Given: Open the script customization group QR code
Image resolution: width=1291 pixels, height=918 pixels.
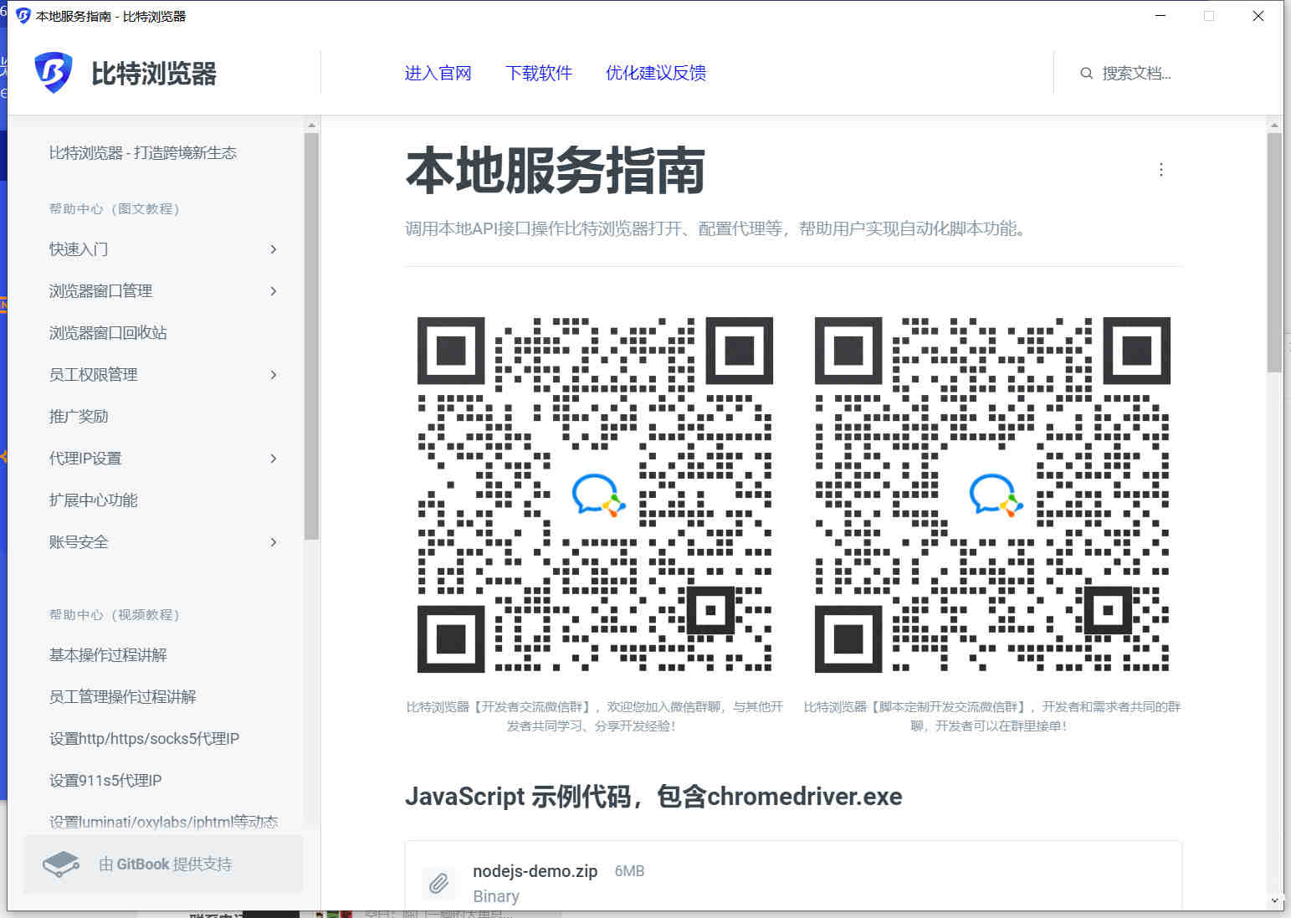Looking at the screenshot, I should 992,495.
